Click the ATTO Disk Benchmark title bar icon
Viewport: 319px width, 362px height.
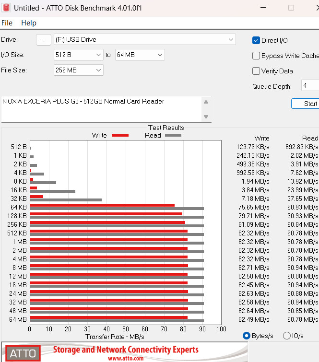[6, 8]
